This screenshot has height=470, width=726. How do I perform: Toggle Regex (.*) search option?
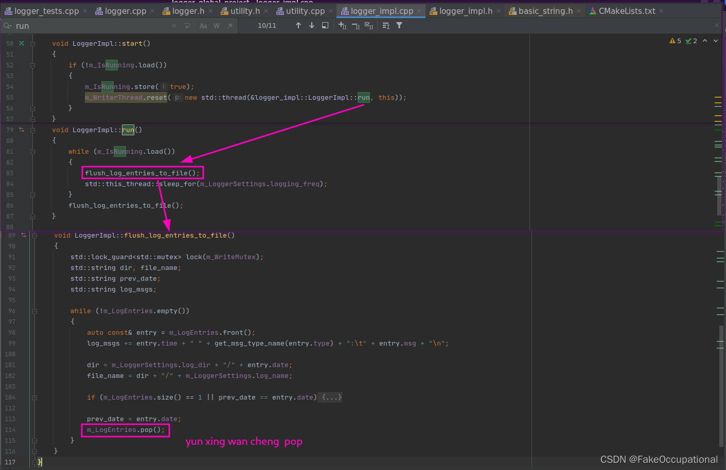click(230, 26)
